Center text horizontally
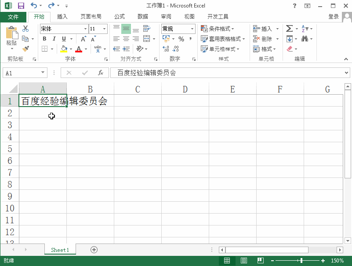This screenshot has width=352, height=266. tap(126, 39)
